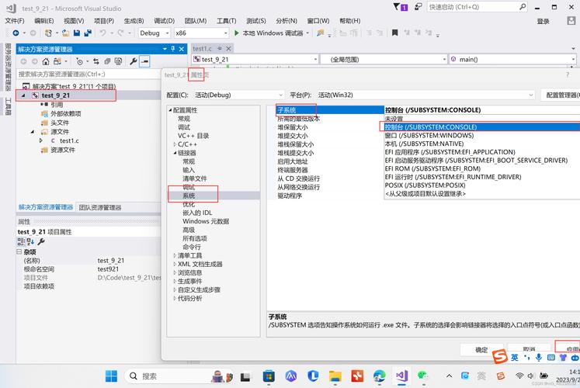The width and height of the screenshot is (580, 388).
Task: Expand test1.c in Solution Explorer
Action: tap(40, 140)
